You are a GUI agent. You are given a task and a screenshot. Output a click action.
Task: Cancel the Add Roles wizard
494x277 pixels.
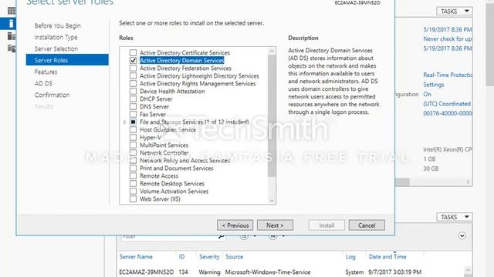367,225
